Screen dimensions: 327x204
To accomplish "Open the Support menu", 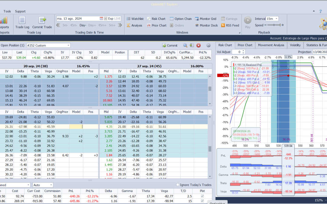I will [20, 11].
